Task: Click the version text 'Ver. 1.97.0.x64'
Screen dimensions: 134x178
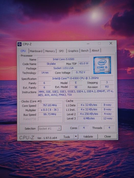Action: point(47,138)
